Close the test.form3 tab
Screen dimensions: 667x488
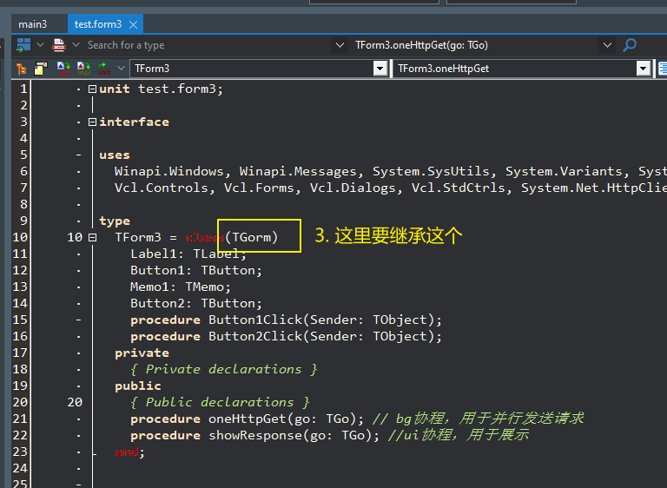[133, 24]
